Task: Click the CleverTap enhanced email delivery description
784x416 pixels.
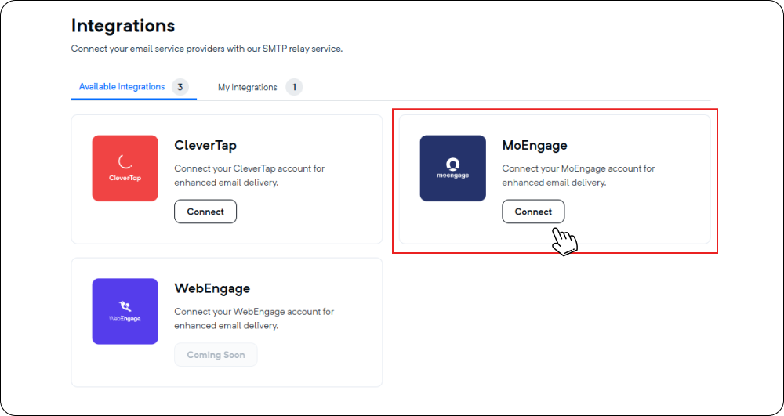Action: click(x=249, y=175)
